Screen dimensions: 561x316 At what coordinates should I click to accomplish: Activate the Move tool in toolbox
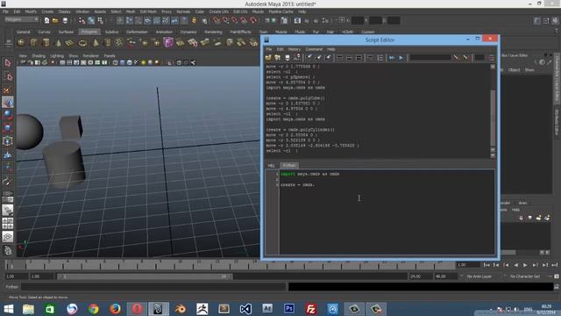tap(8, 103)
